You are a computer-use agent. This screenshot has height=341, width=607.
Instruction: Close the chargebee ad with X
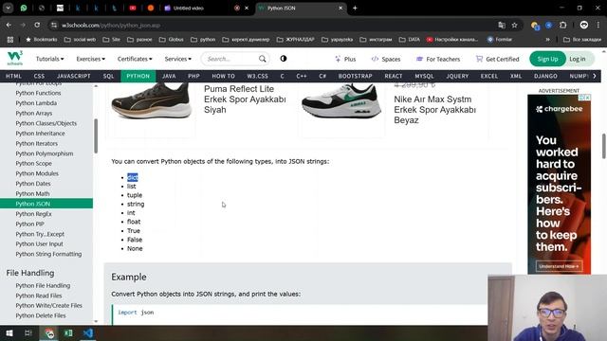point(588,98)
